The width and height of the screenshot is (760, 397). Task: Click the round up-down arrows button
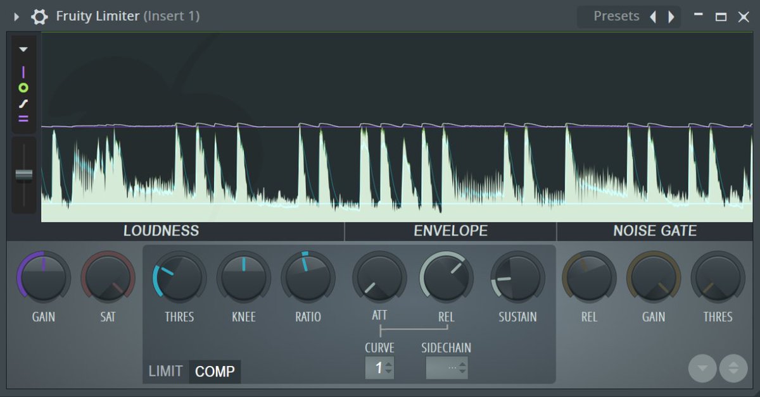733,369
